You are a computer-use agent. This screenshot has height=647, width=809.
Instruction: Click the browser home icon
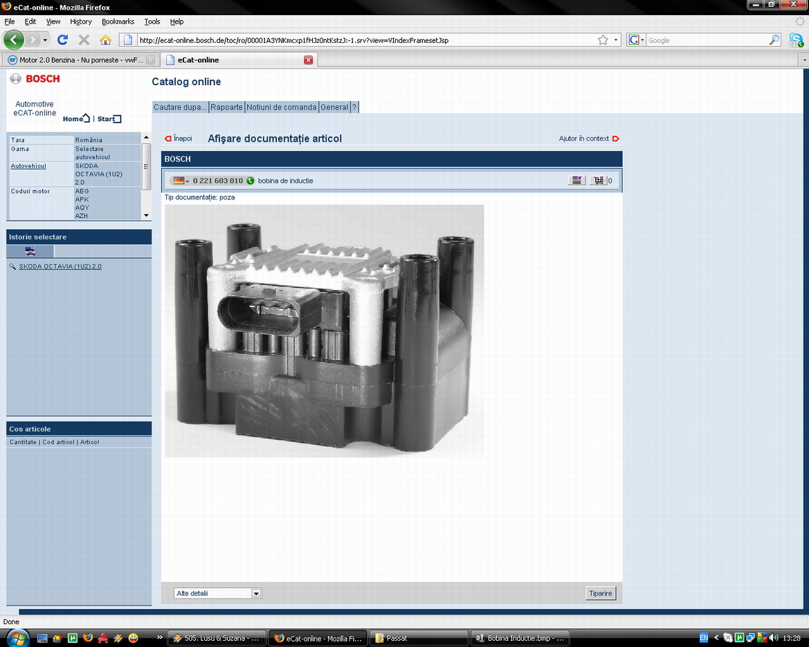[105, 40]
